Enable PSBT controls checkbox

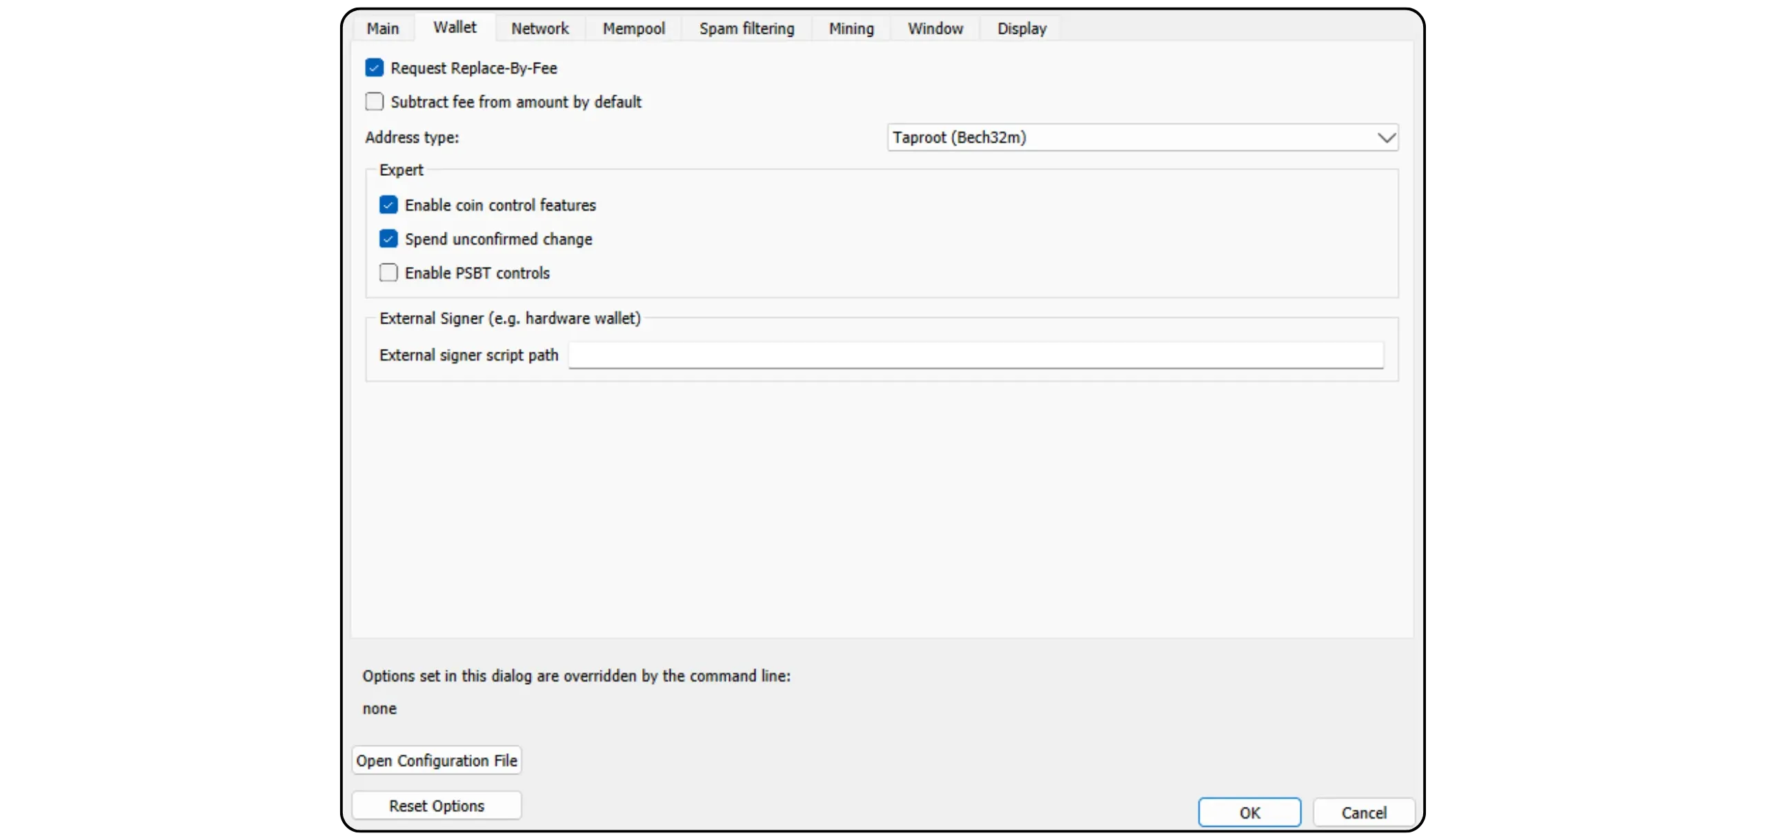388,272
